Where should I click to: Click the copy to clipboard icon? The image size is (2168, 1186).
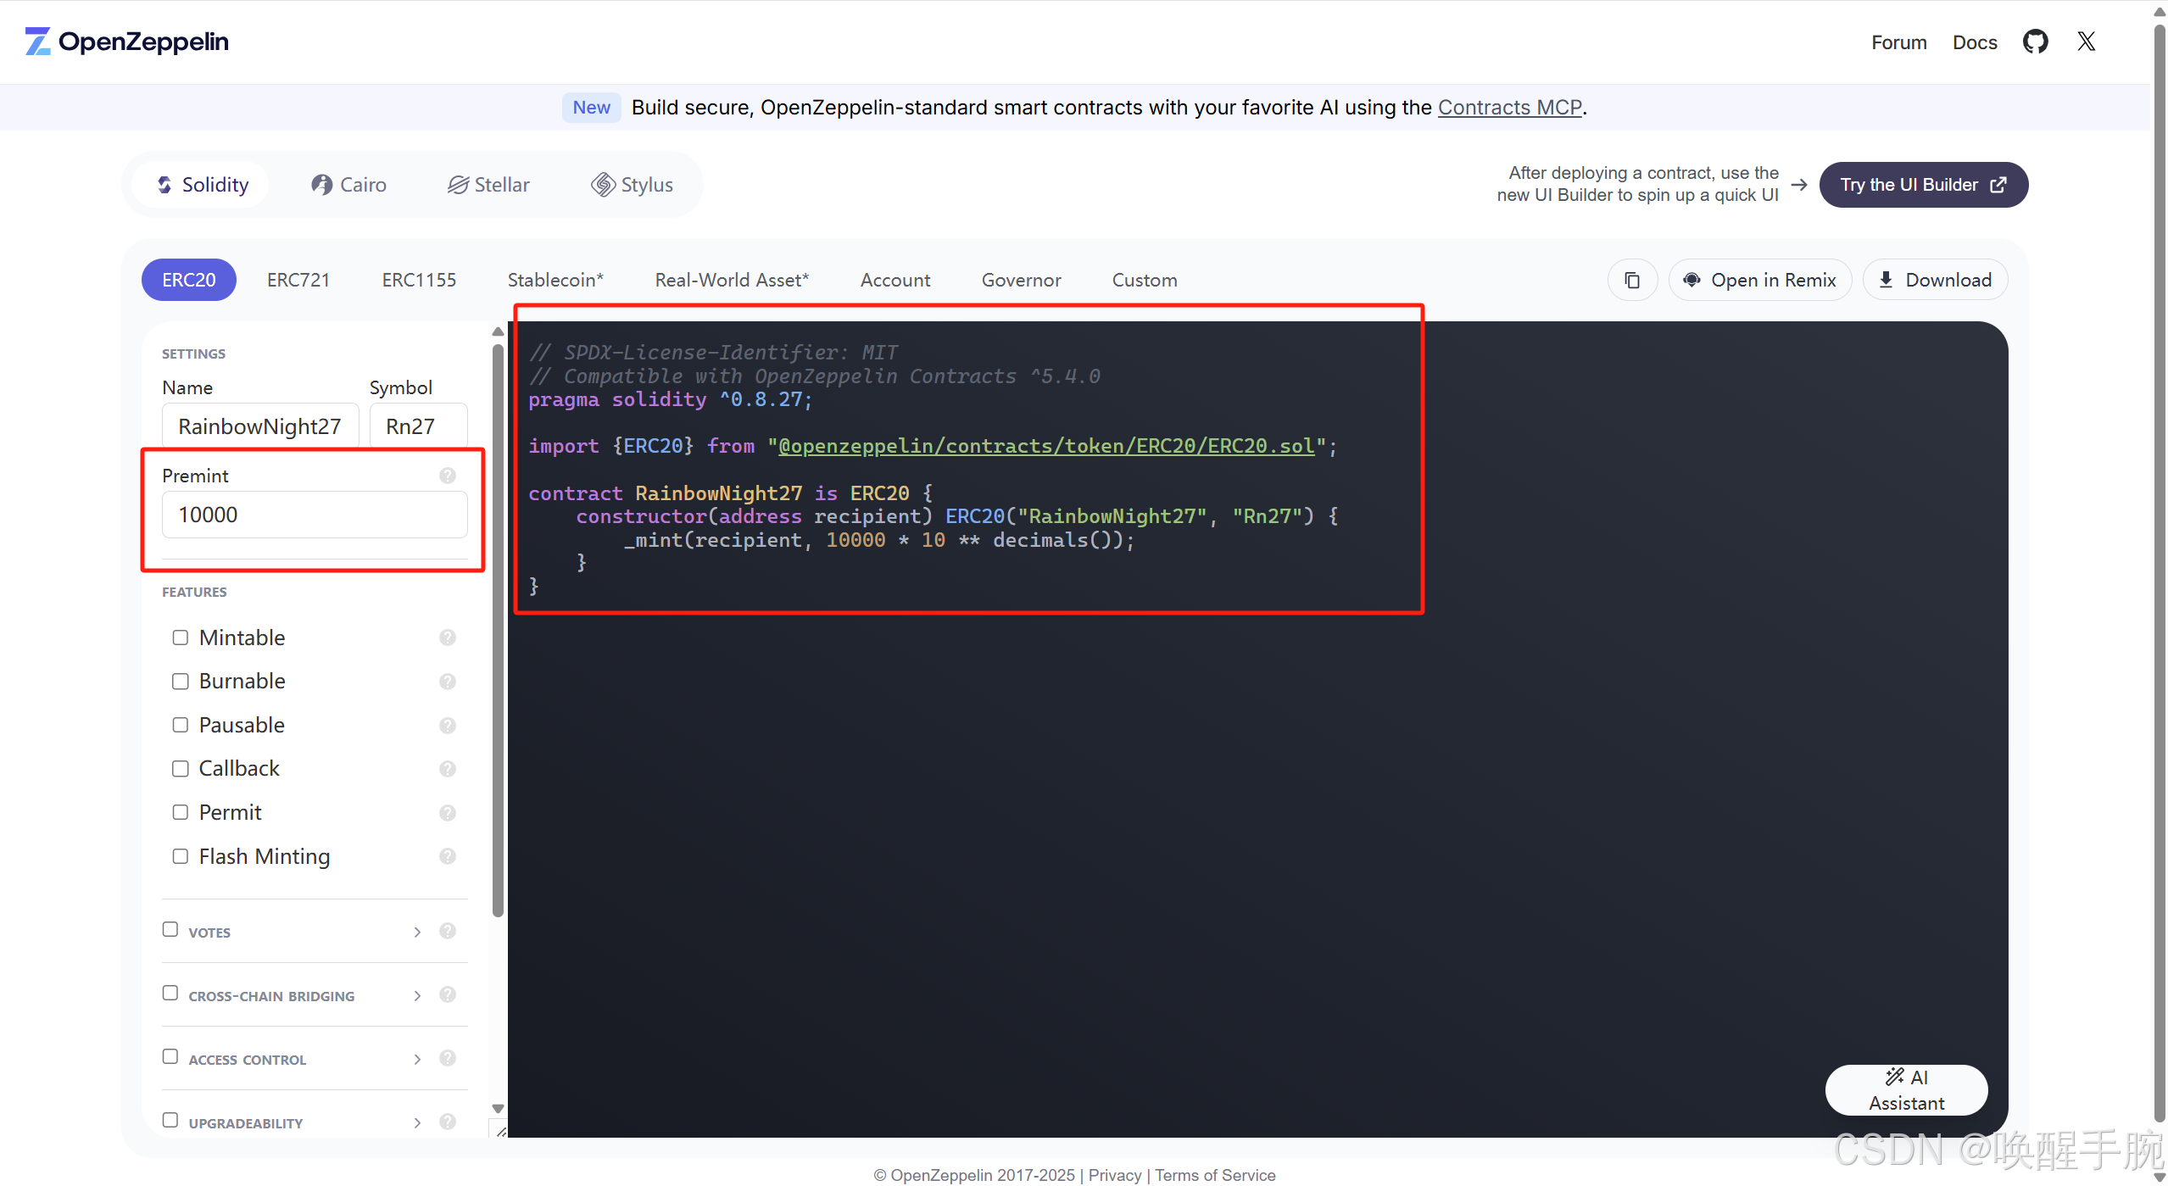(x=1631, y=280)
